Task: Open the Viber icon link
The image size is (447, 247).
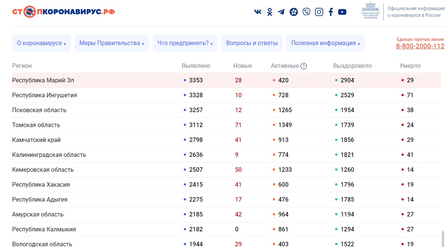Action: pos(306,12)
